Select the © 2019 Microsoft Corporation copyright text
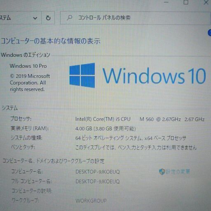 coord(30,83)
